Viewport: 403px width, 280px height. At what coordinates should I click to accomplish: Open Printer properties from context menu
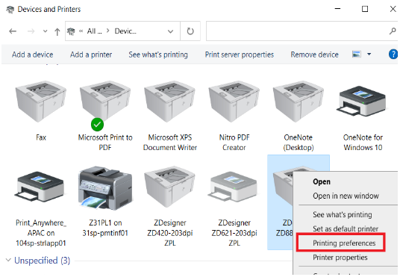(x=340, y=258)
